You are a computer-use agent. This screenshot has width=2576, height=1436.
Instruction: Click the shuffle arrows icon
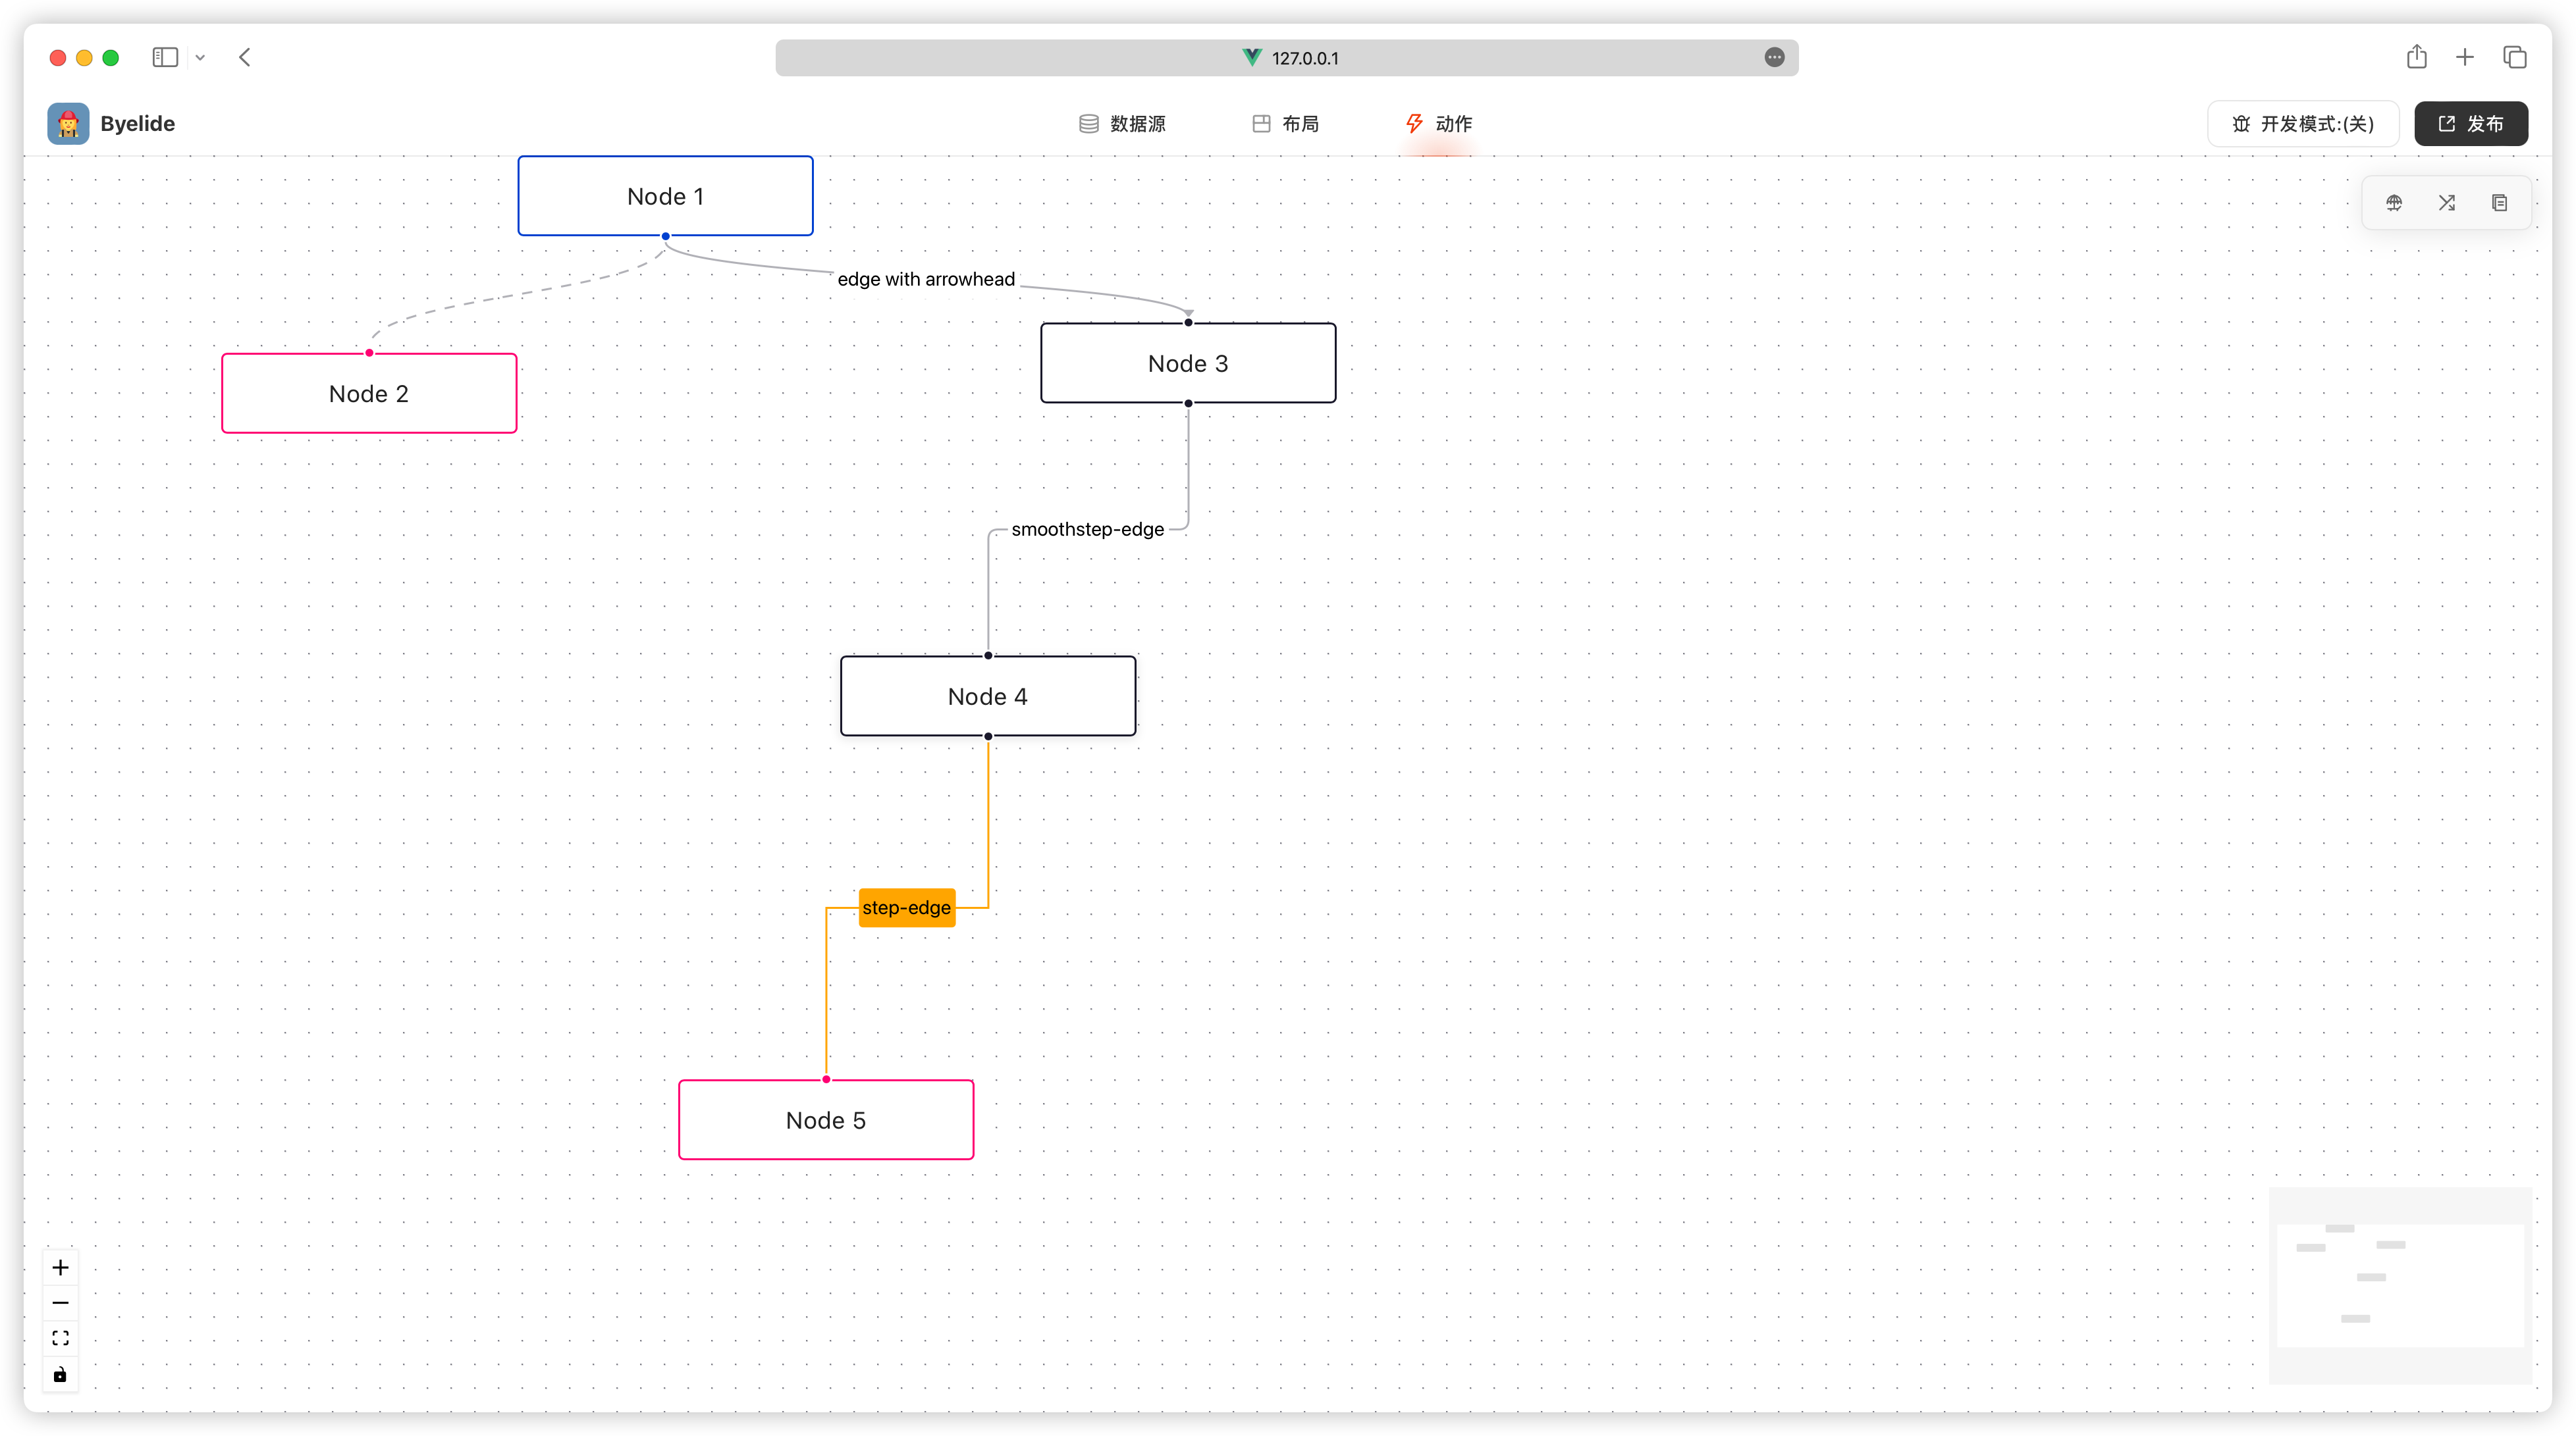[x=2447, y=203]
